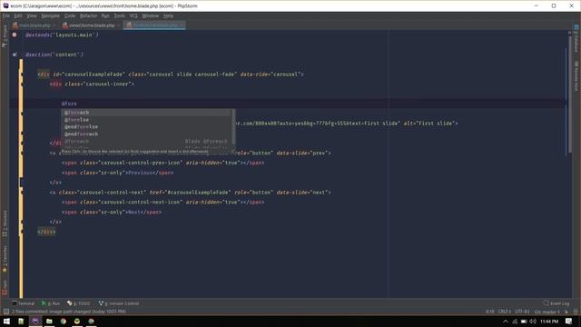Open the Edit menu
The width and height of the screenshot is (581, 327).
pos(18,16)
